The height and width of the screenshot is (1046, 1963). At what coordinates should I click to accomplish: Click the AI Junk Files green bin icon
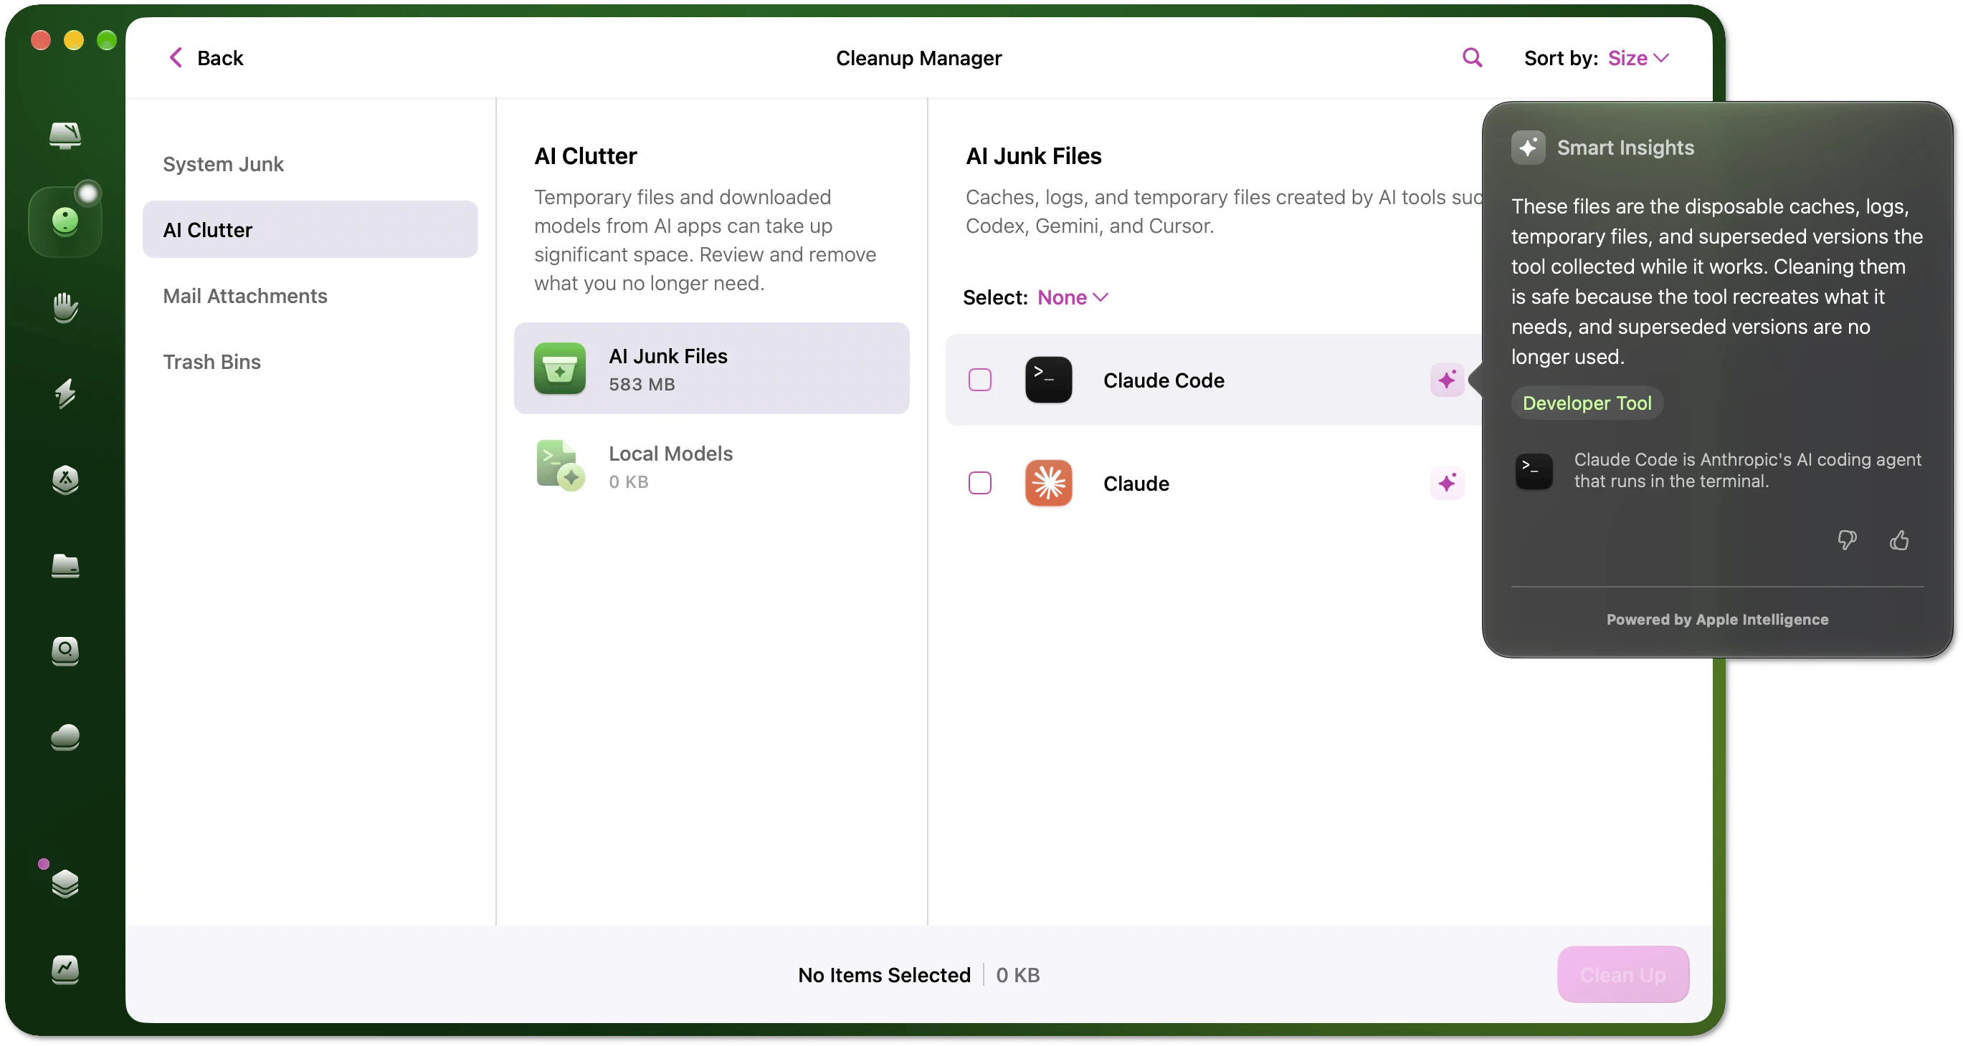tap(559, 368)
